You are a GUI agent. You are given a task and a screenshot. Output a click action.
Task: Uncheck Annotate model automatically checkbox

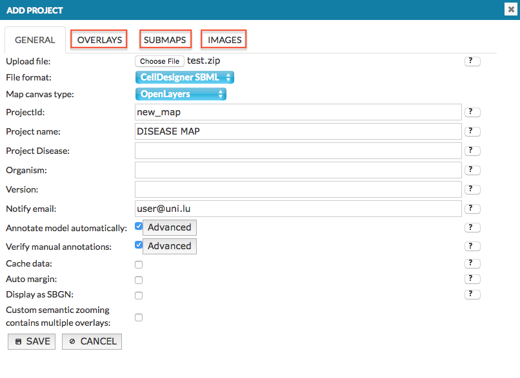139,227
